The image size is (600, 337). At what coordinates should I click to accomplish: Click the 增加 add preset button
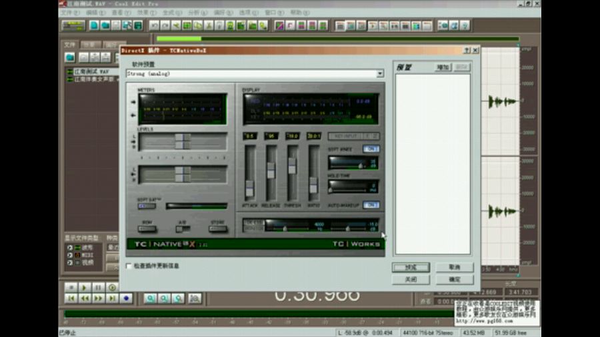pos(443,67)
